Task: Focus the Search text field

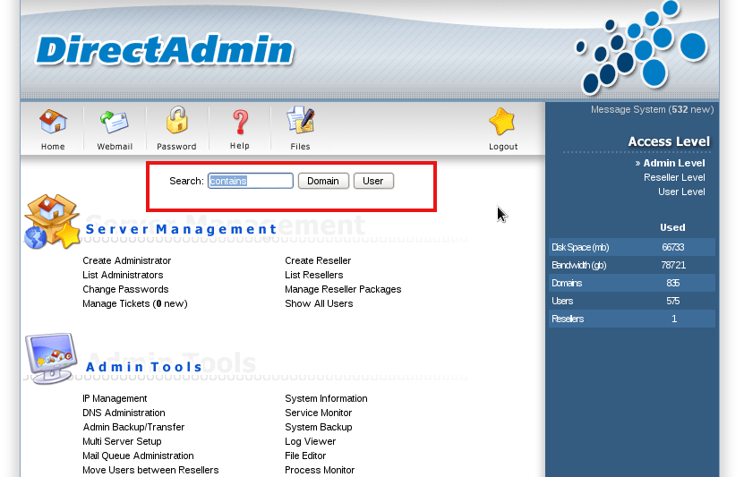Action: tap(251, 181)
